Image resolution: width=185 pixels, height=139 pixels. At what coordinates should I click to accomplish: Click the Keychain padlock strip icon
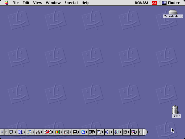(38, 132)
